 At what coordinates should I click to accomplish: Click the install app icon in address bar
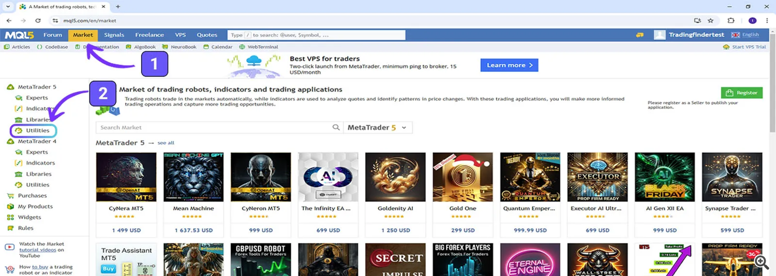(x=697, y=21)
